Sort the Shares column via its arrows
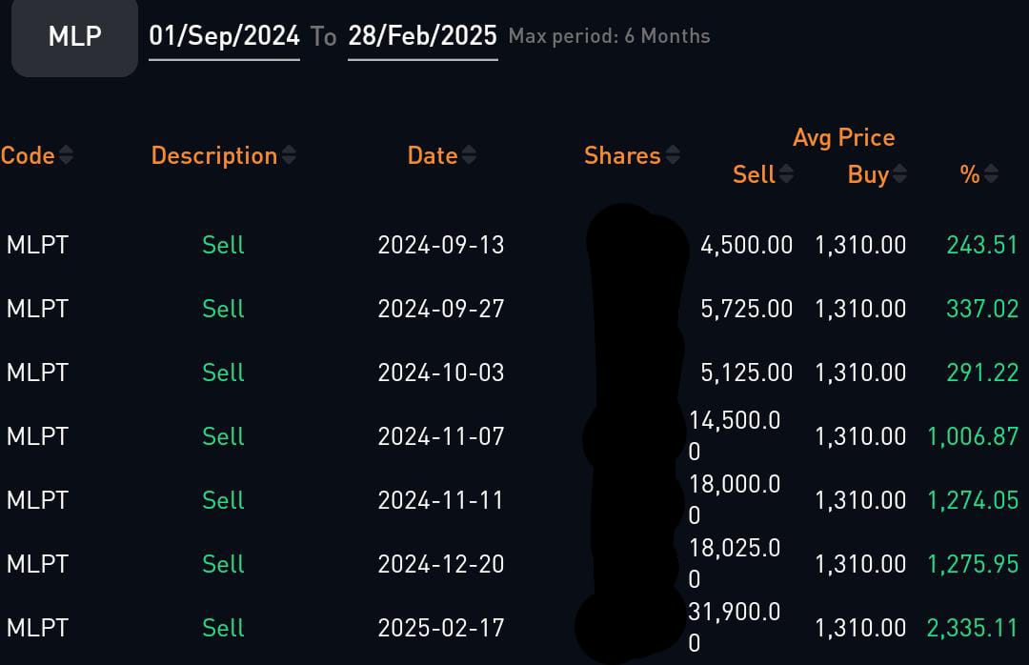The width and height of the screenshot is (1029, 665). (x=673, y=155)
